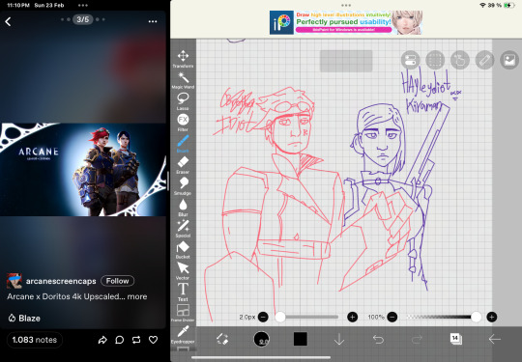Expand caption with the 'more' link
Viewport: 522px width, 362px height.
137,296
